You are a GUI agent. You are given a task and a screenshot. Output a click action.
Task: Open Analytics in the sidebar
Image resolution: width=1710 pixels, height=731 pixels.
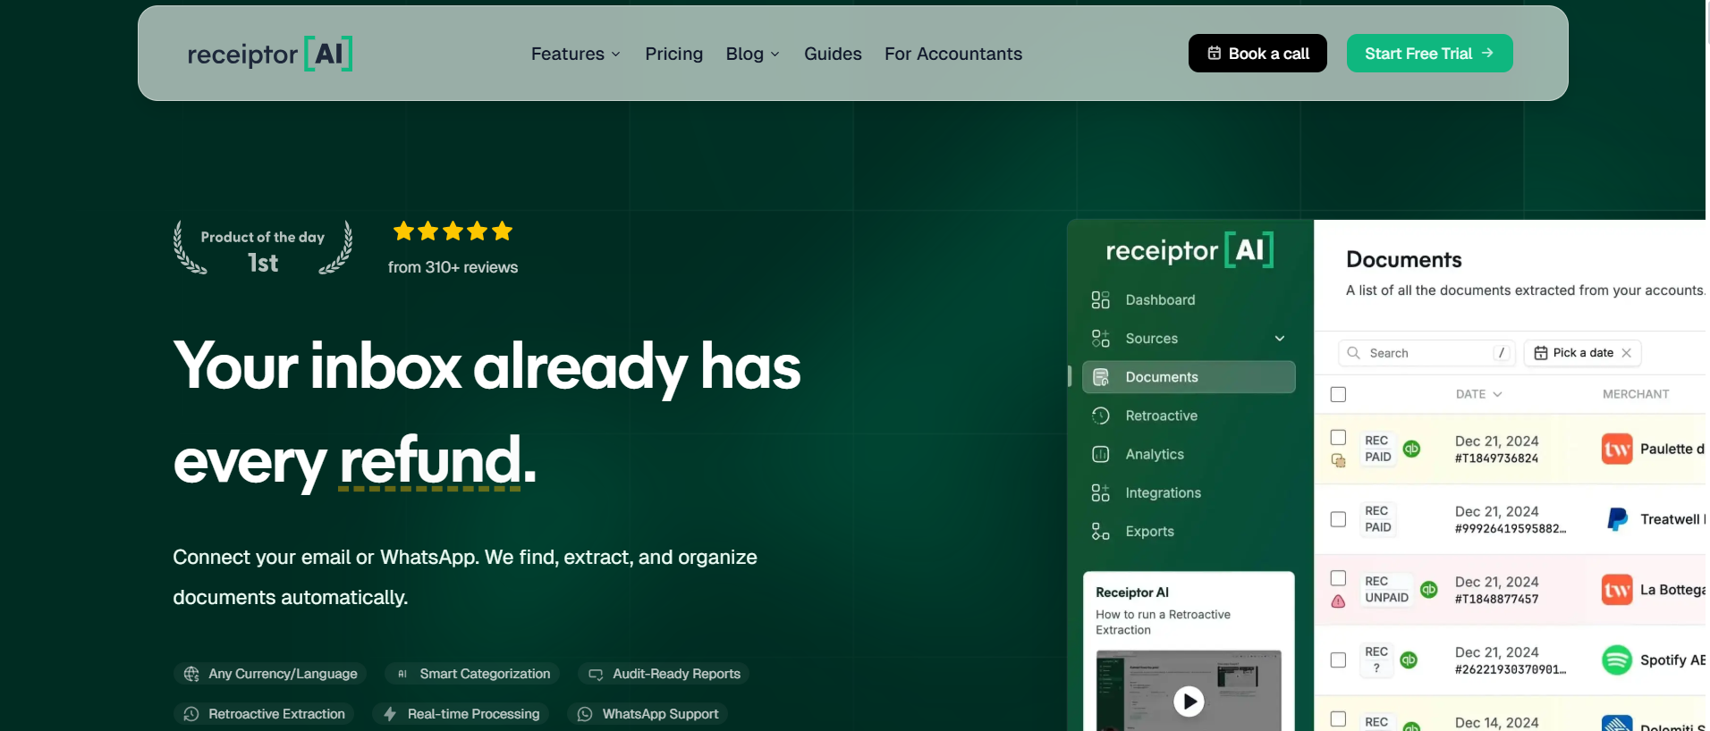pos(1155,454)
